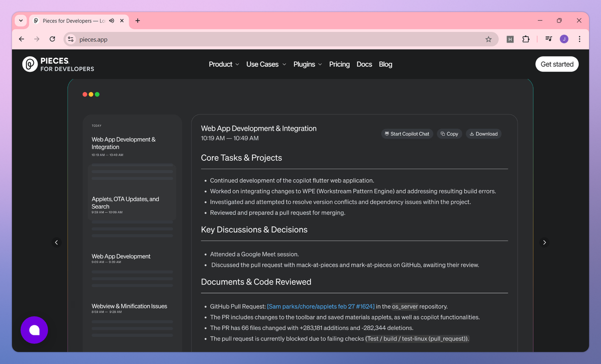
Task: Open the browser extensions puzzle icon
Action: [x=526, y=39]
